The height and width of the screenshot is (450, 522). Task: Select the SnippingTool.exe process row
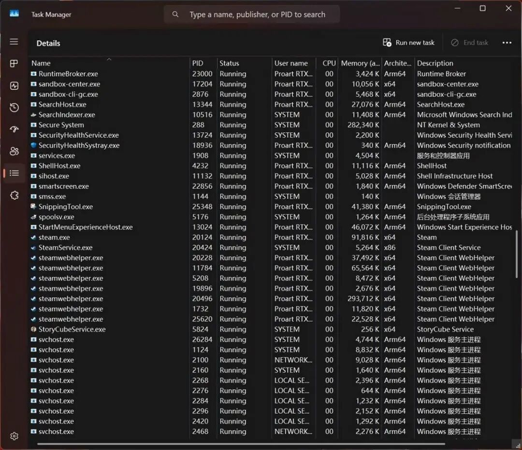[271, 207]
